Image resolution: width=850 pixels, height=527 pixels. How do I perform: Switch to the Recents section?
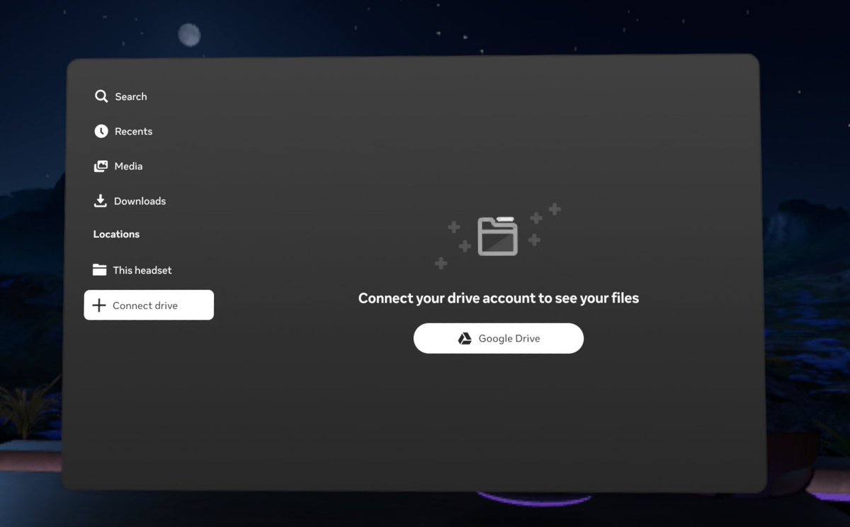(x=133, y=131)
